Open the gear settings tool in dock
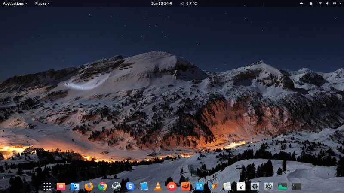The height and width of the screenshot is (193, 344). (255, 186)
